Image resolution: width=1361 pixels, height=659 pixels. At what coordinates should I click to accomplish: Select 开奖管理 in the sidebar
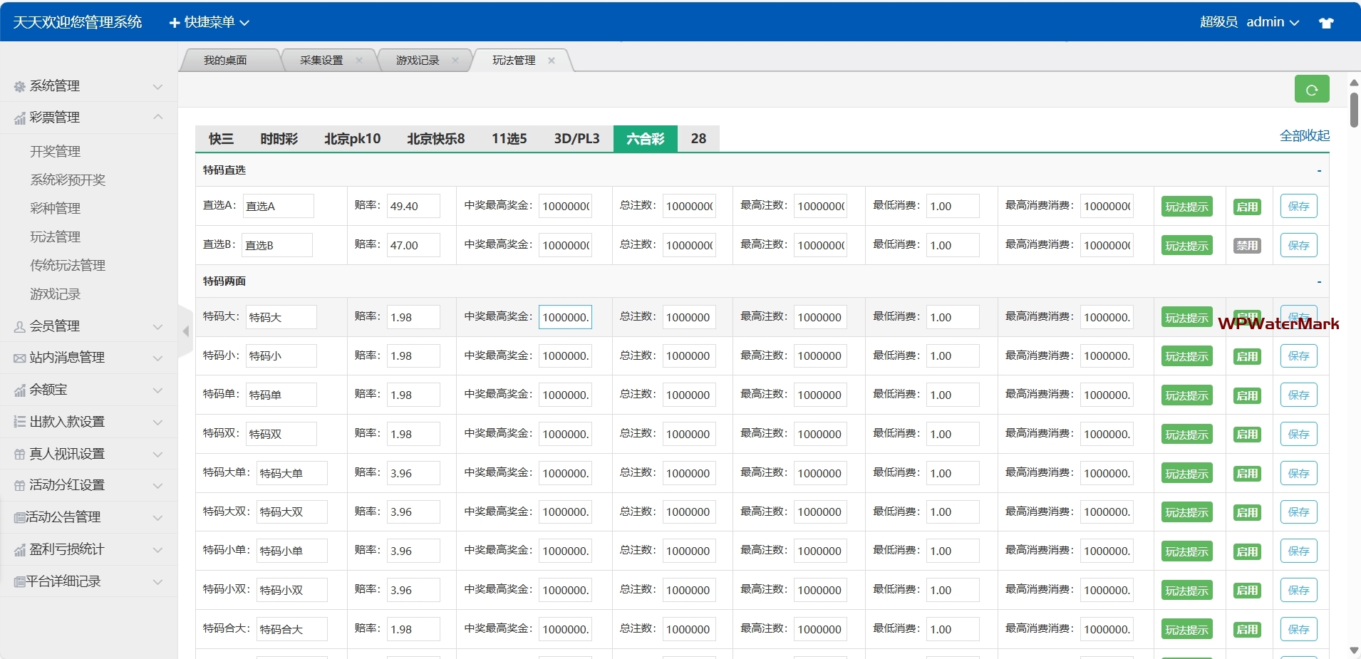pyautogui.click(x=55, y=151)
